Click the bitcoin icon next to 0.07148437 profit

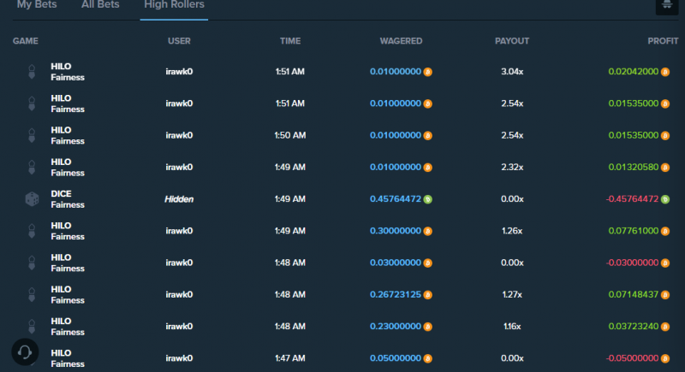coord(665,295)
